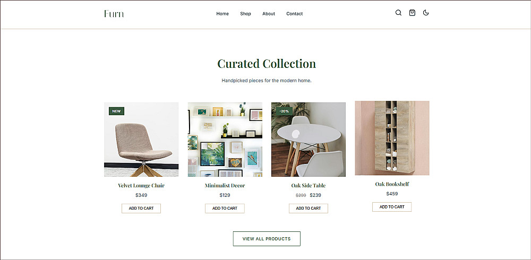Image resolution: width=531 pixels, height=260 pixels.
Task: Select the Oak Bookshelf product title
Action: (x=392, y=184)
